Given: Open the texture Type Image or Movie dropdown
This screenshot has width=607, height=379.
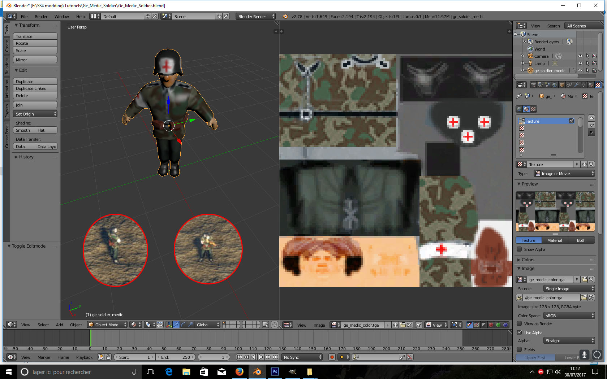Looking at the screenshot, I should (x=564, y=174).
